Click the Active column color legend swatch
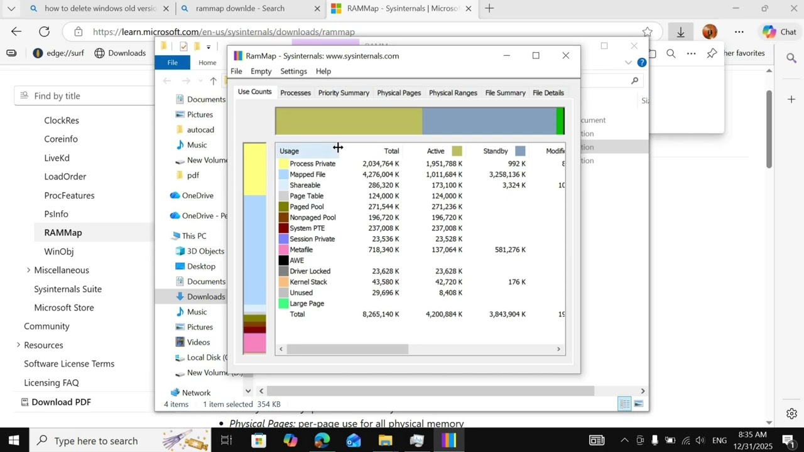Image resolution: width=804 pixels, height=452 pixels. click(x=457, y=151)
